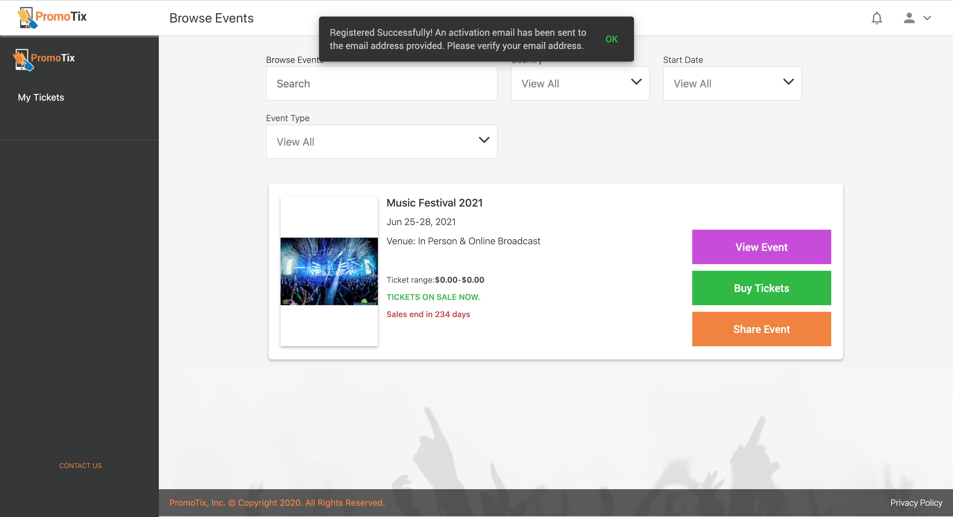Click the Music Festival 2021 event thumbnail

click(x=329, y=271)
